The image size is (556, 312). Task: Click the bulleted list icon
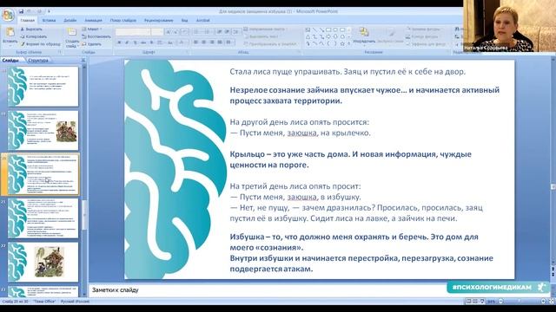point(196,32)
